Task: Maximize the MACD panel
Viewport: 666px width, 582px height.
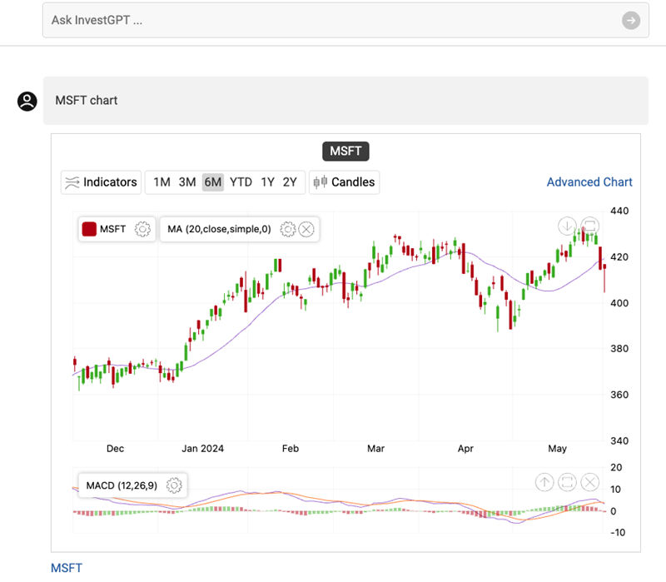Action: (567, 481)
